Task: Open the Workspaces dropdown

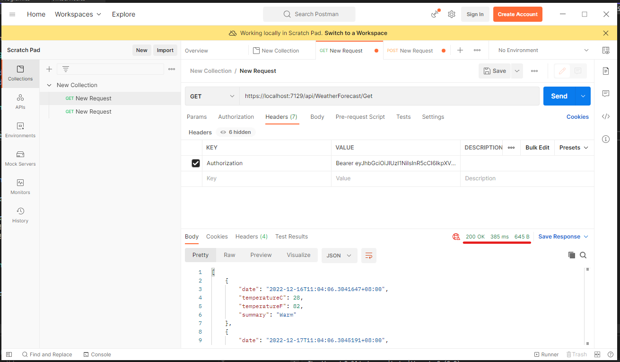Action: tap(78, 14)
